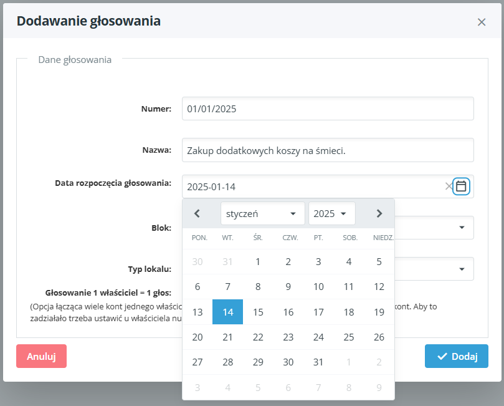Clear the voting start date value
The image size is (504, 406).
click(x=449, y=186)
